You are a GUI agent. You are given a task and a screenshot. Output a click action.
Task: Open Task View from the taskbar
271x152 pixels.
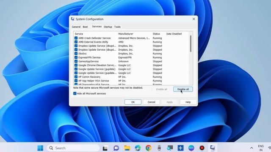click(x=105, y=148)
